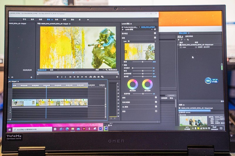Open Media Encoder from the taskbar
This screenshot has width=235, height=156.
pyautogui.click(x=106, y=128)
